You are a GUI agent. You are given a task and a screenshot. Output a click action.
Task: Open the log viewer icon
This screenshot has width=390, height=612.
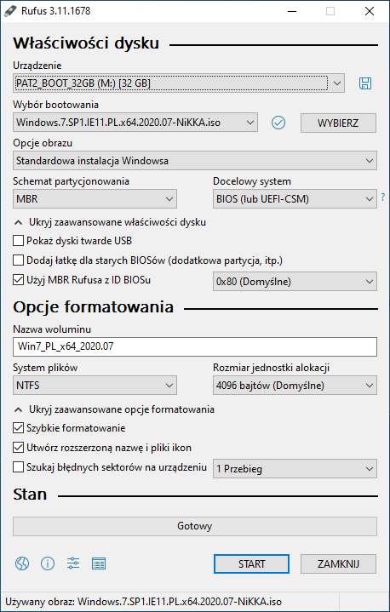coord(99,563)
